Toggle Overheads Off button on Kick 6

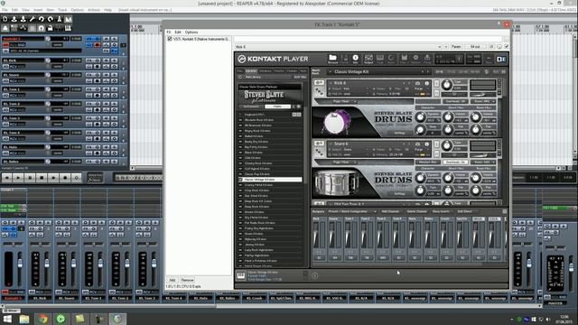[455, 101]
